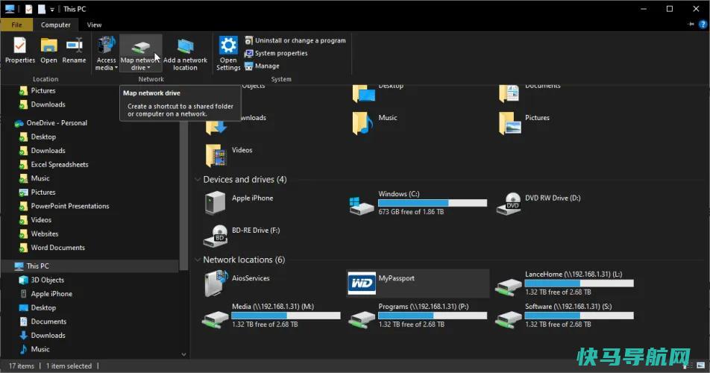Click Add a network location

pyautogui.click(x=185, y=54)
